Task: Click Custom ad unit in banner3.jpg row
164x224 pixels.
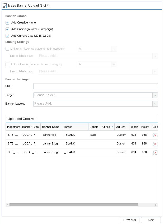Action: click(x=122, y=152)
